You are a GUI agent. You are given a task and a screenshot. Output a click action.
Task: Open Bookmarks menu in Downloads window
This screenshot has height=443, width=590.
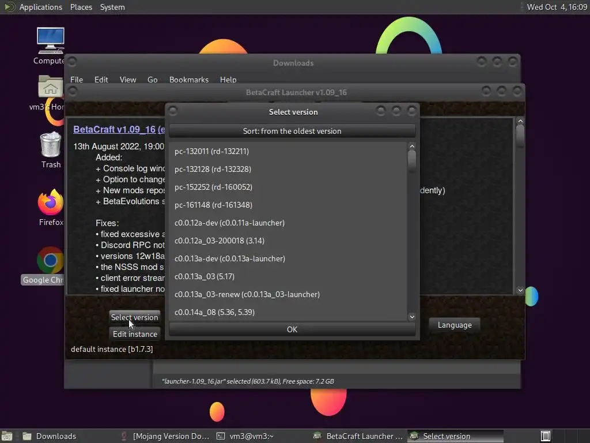click(189, 80)
